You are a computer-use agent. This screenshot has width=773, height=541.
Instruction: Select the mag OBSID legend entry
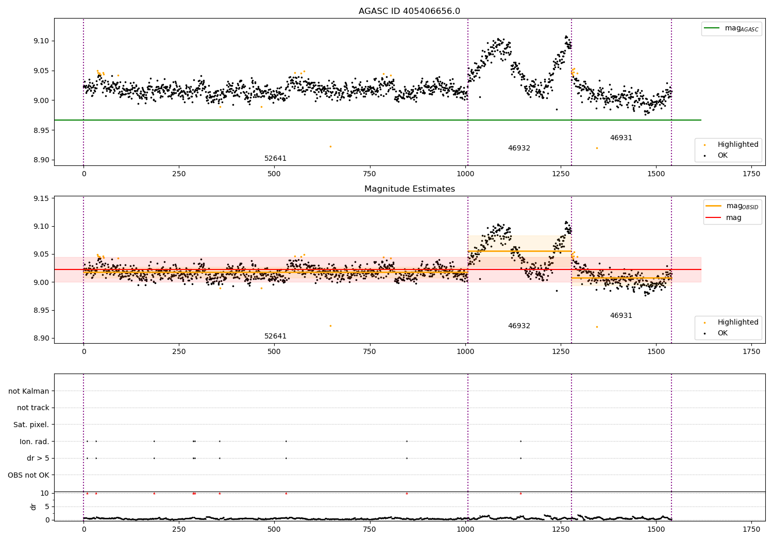click(732, 207)
